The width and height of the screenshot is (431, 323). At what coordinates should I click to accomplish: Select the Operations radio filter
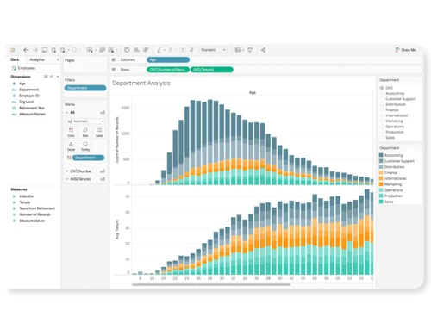pyautogui.click(x=382, y=127)
